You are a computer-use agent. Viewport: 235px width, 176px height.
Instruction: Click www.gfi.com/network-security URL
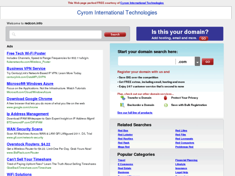[x=25, y=138]
